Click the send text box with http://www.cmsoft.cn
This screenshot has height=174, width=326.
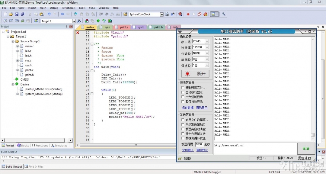click(x=256, y=149)
